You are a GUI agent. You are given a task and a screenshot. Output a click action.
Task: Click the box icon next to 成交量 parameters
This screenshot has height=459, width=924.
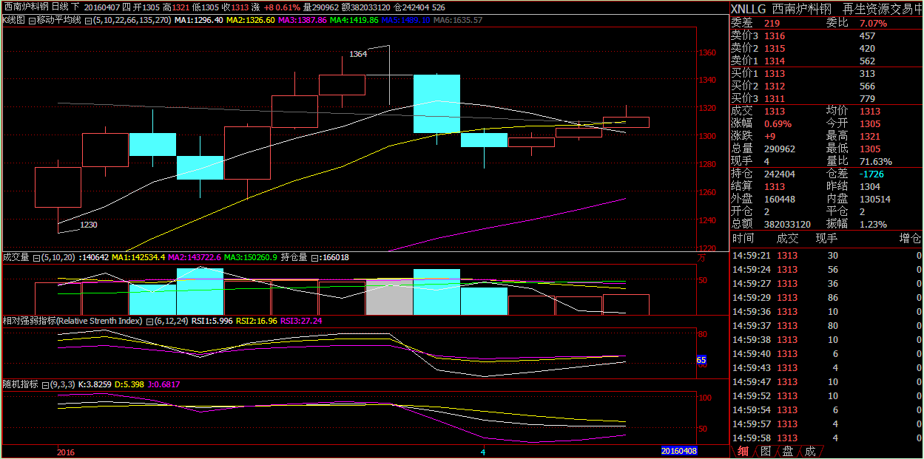pos(37,257)
